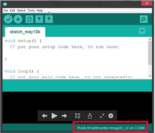Go to next slide with right arrow
The height and width of the screenshot is (133, 155).
click(x=64, y=116)
